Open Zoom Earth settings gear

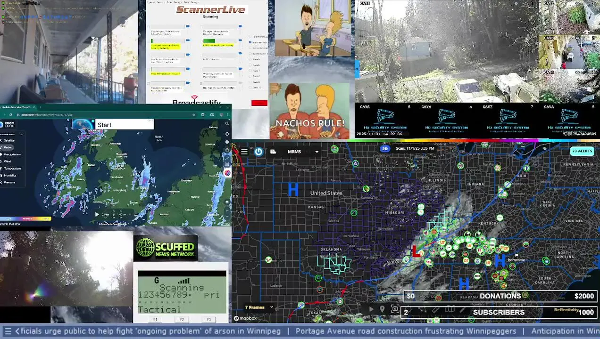pyautogui.click(x=227, y=134)
